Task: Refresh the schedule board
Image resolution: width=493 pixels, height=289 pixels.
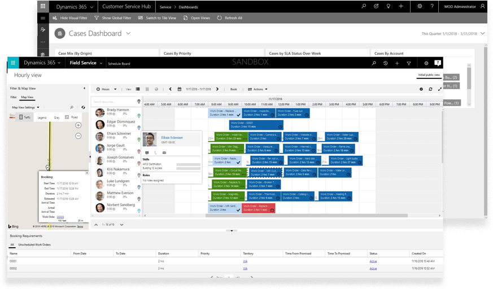Action: tap(430, 89)
